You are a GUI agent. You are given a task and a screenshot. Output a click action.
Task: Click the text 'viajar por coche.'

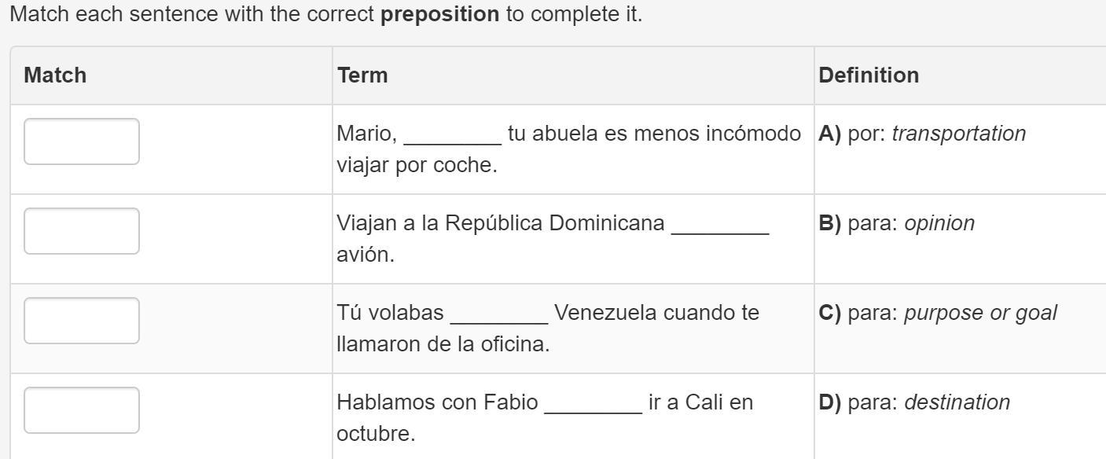[417, 167]
